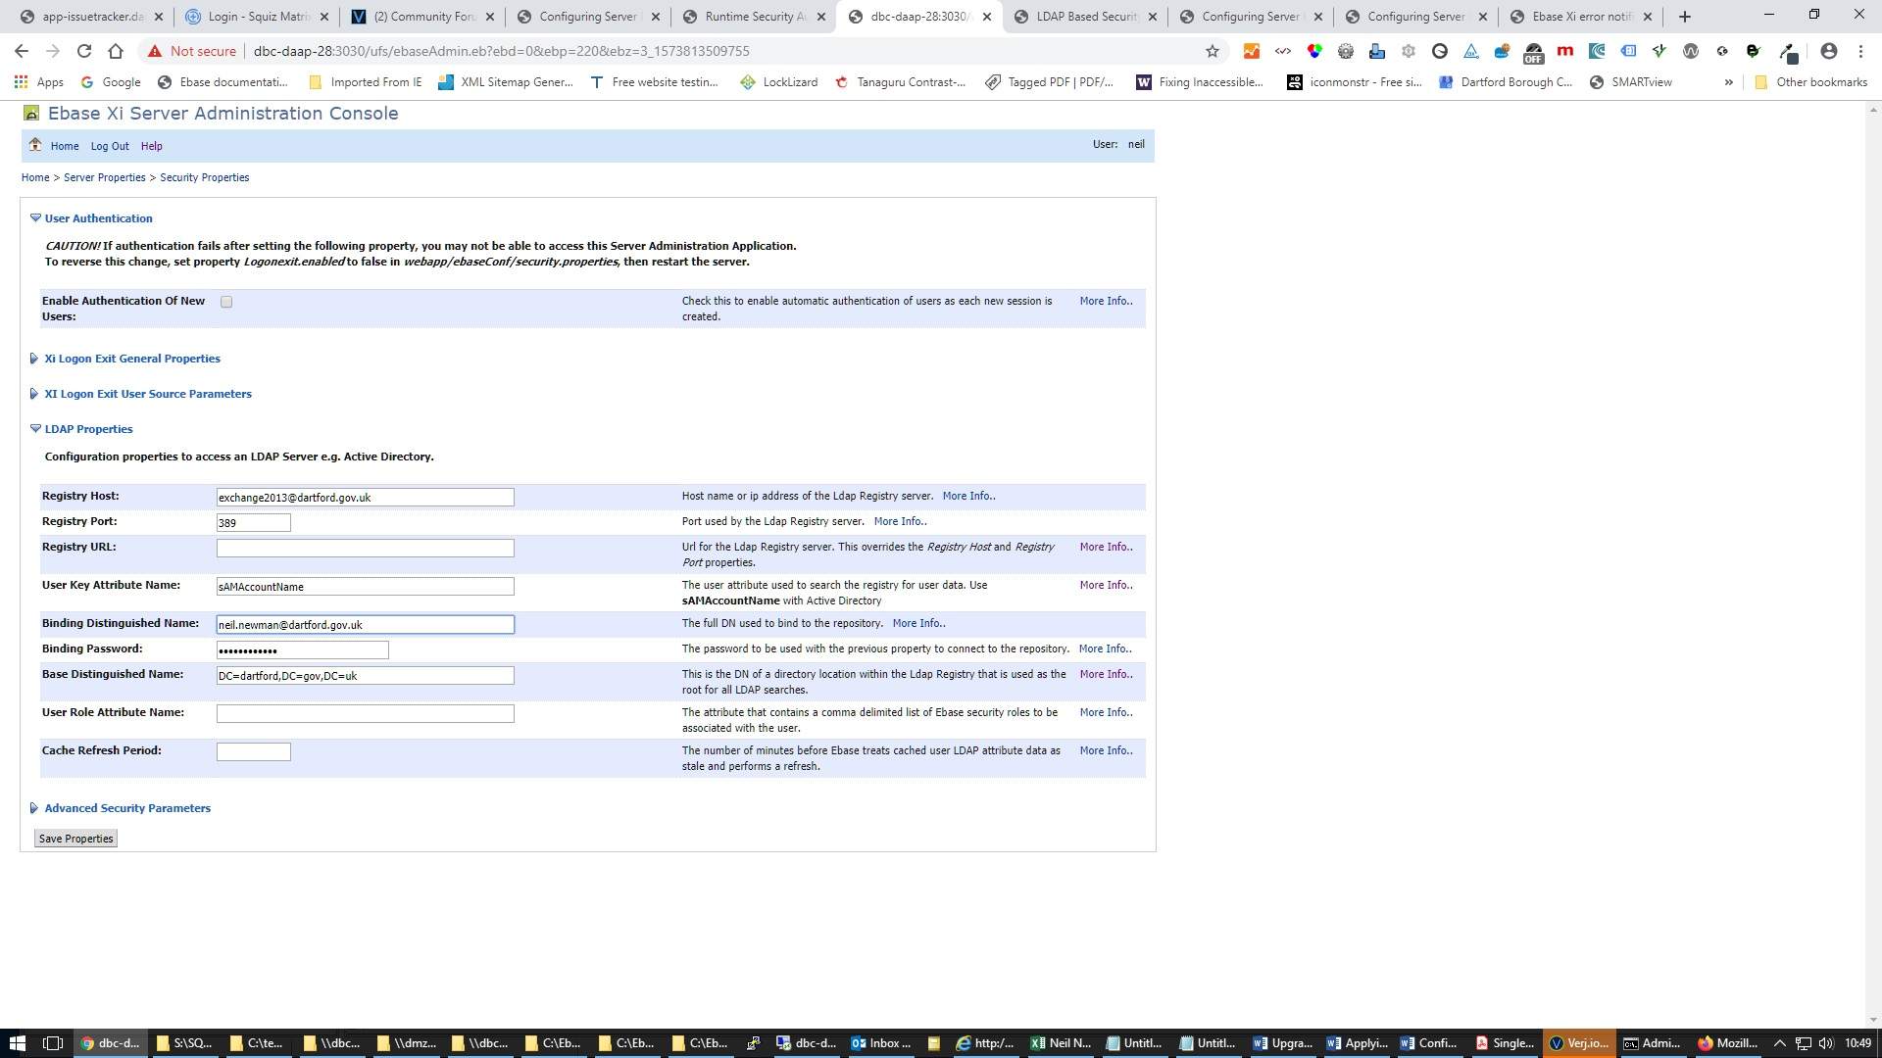The image size is (1882, 1058).
Task: Expand Xi Logon Exit General Properties section
Action: coord(131,359)
